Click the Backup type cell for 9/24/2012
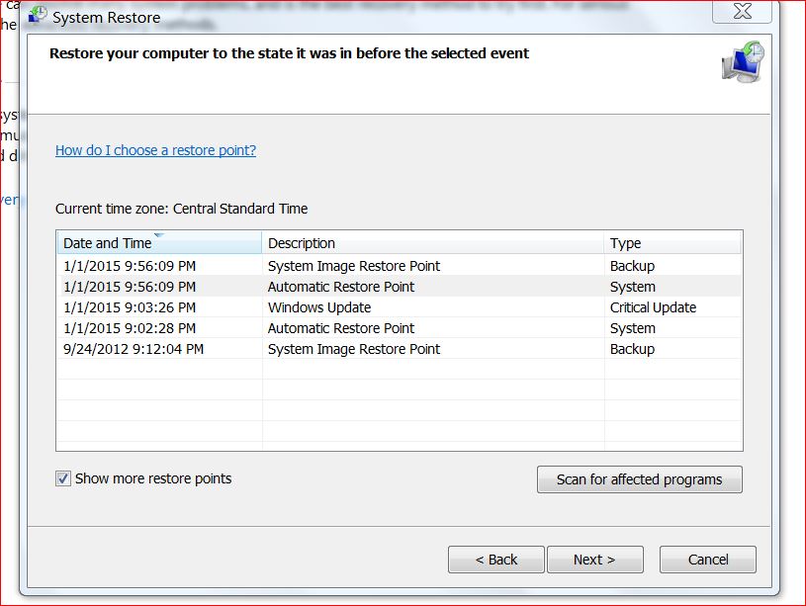The image size is (806, 606). click(632, 349)
